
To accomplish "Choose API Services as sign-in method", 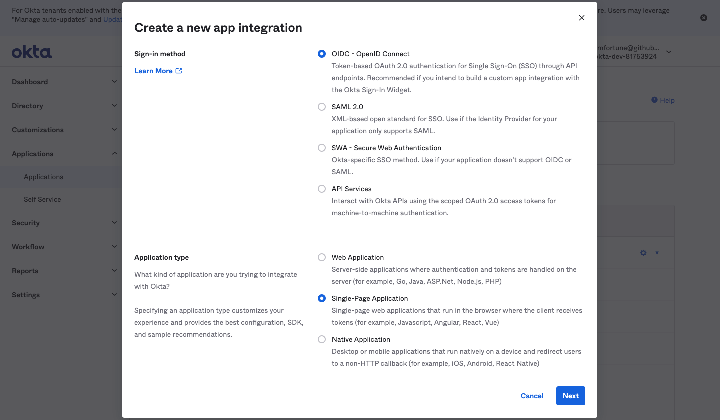I will (321, 188).
